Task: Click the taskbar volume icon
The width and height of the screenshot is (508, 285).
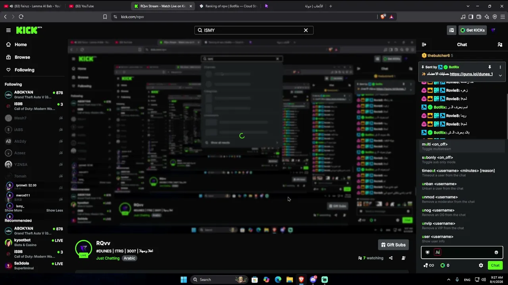Action: [x=483, y=279]
